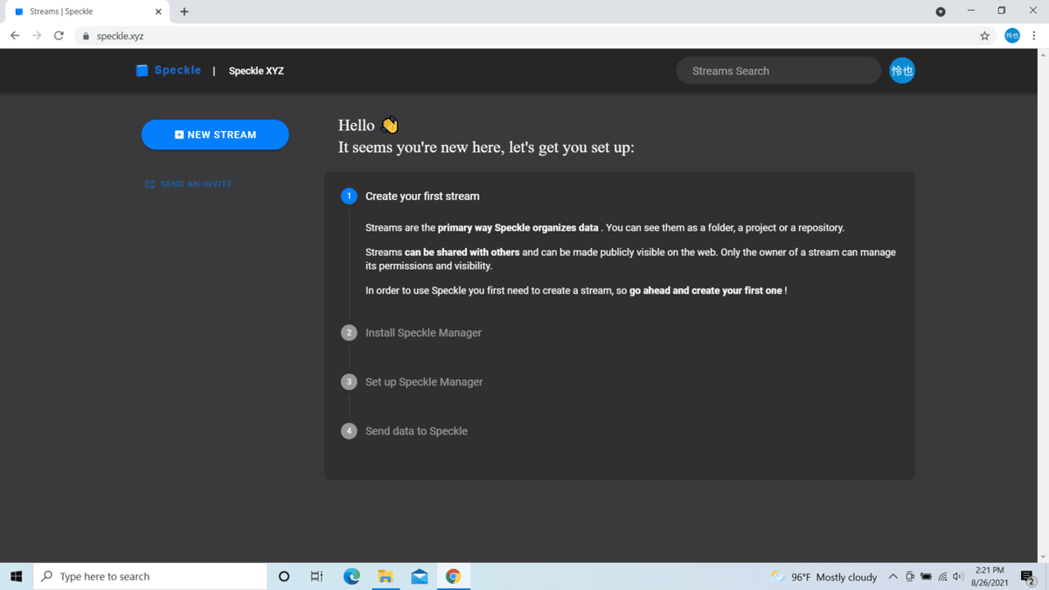Click the Streams Search field
Viewport: 1049px width, 590px height.
coord(778,71)
